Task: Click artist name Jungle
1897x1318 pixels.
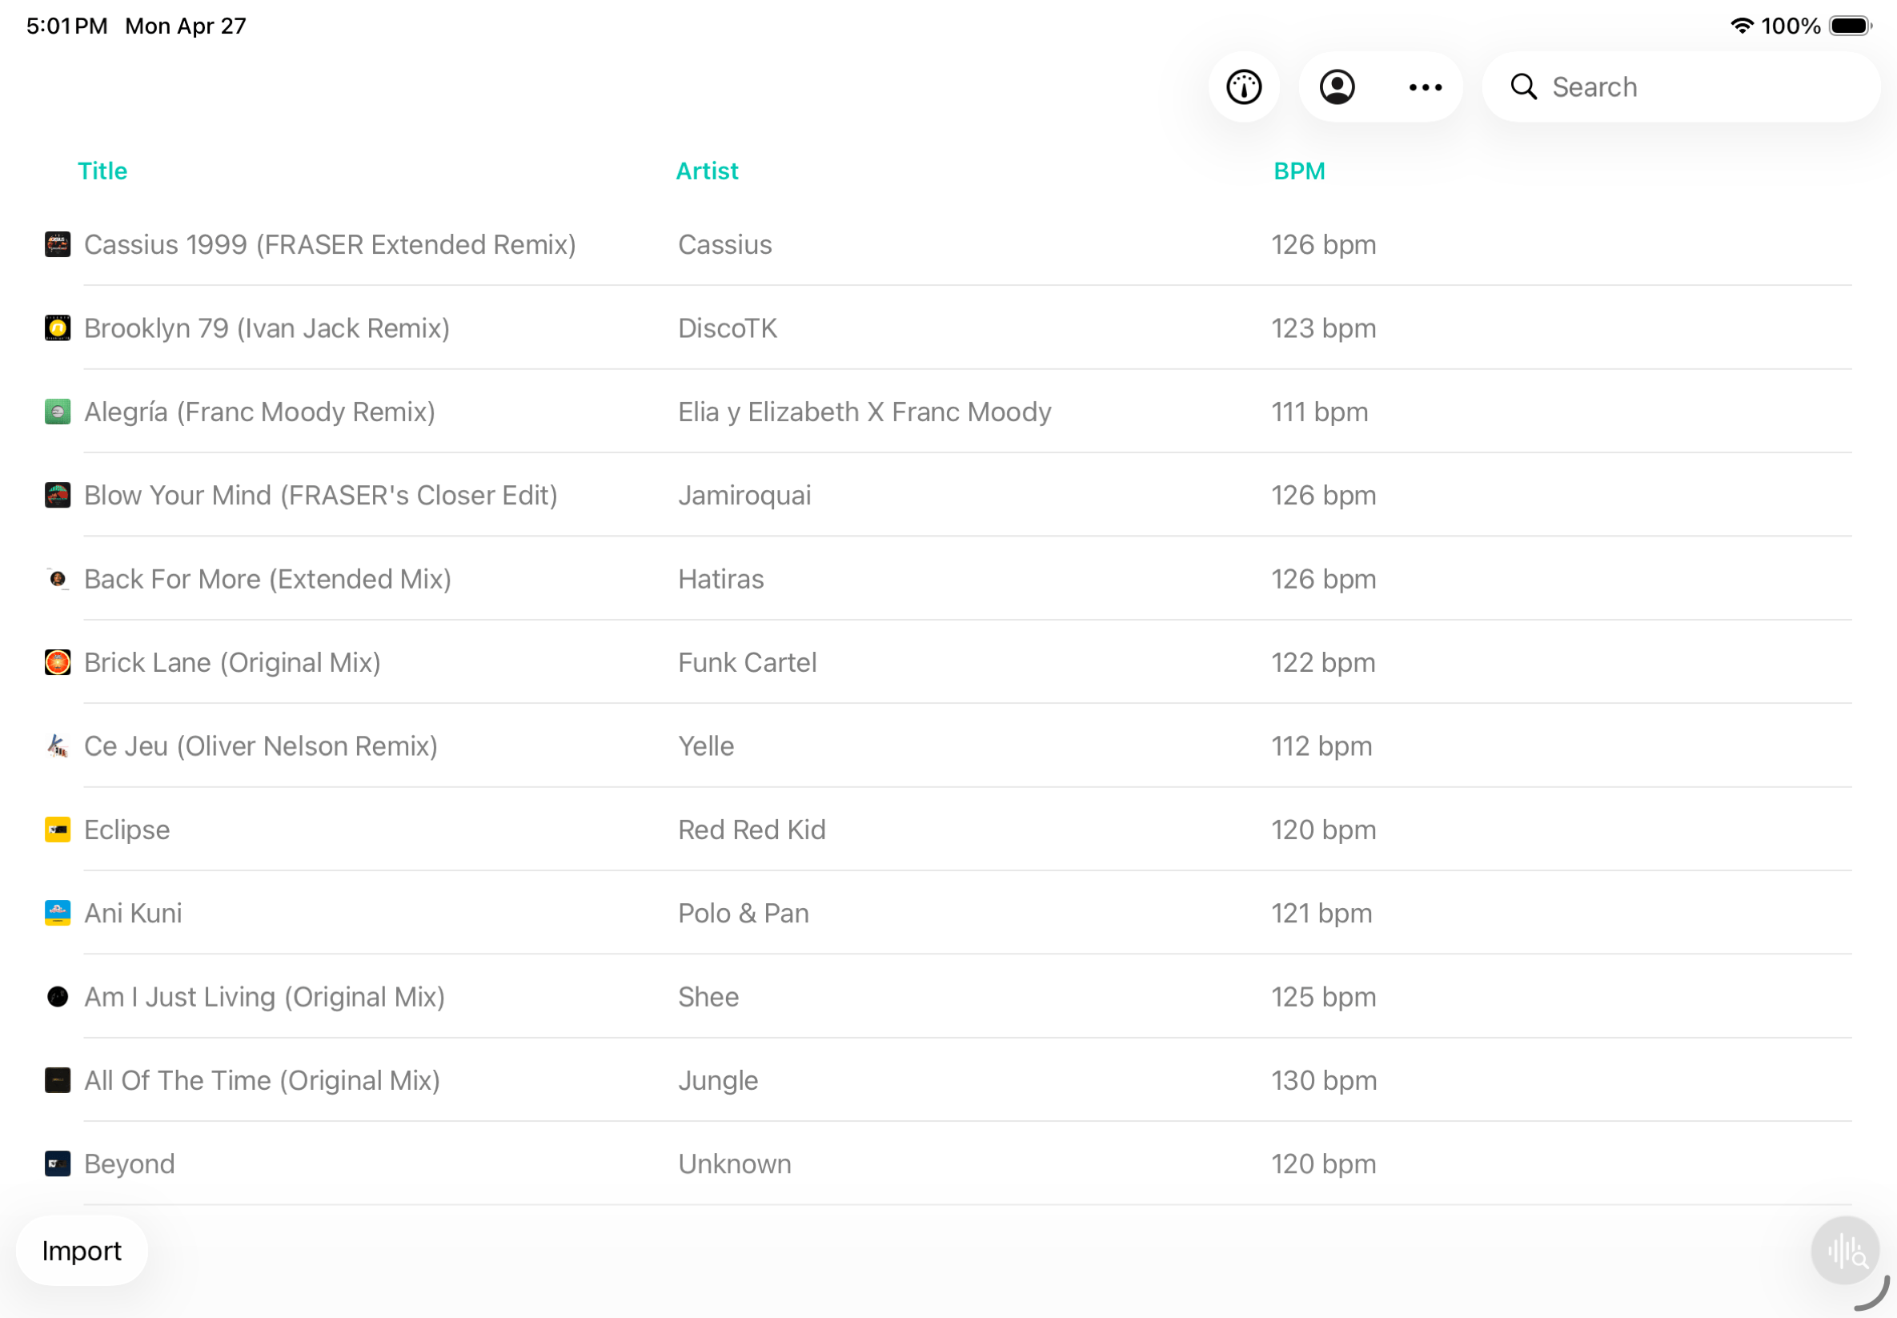Action: 717,1080
